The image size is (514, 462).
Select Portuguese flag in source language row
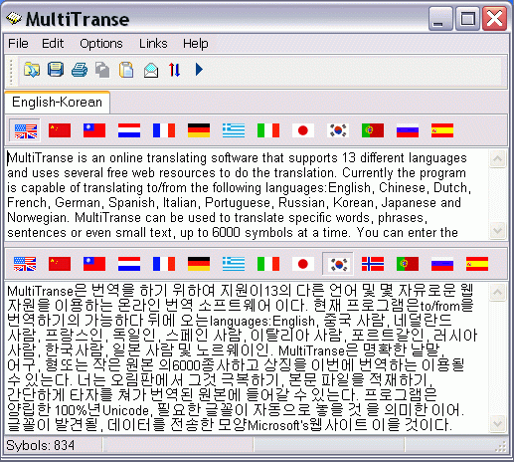(x=373, y=130)
